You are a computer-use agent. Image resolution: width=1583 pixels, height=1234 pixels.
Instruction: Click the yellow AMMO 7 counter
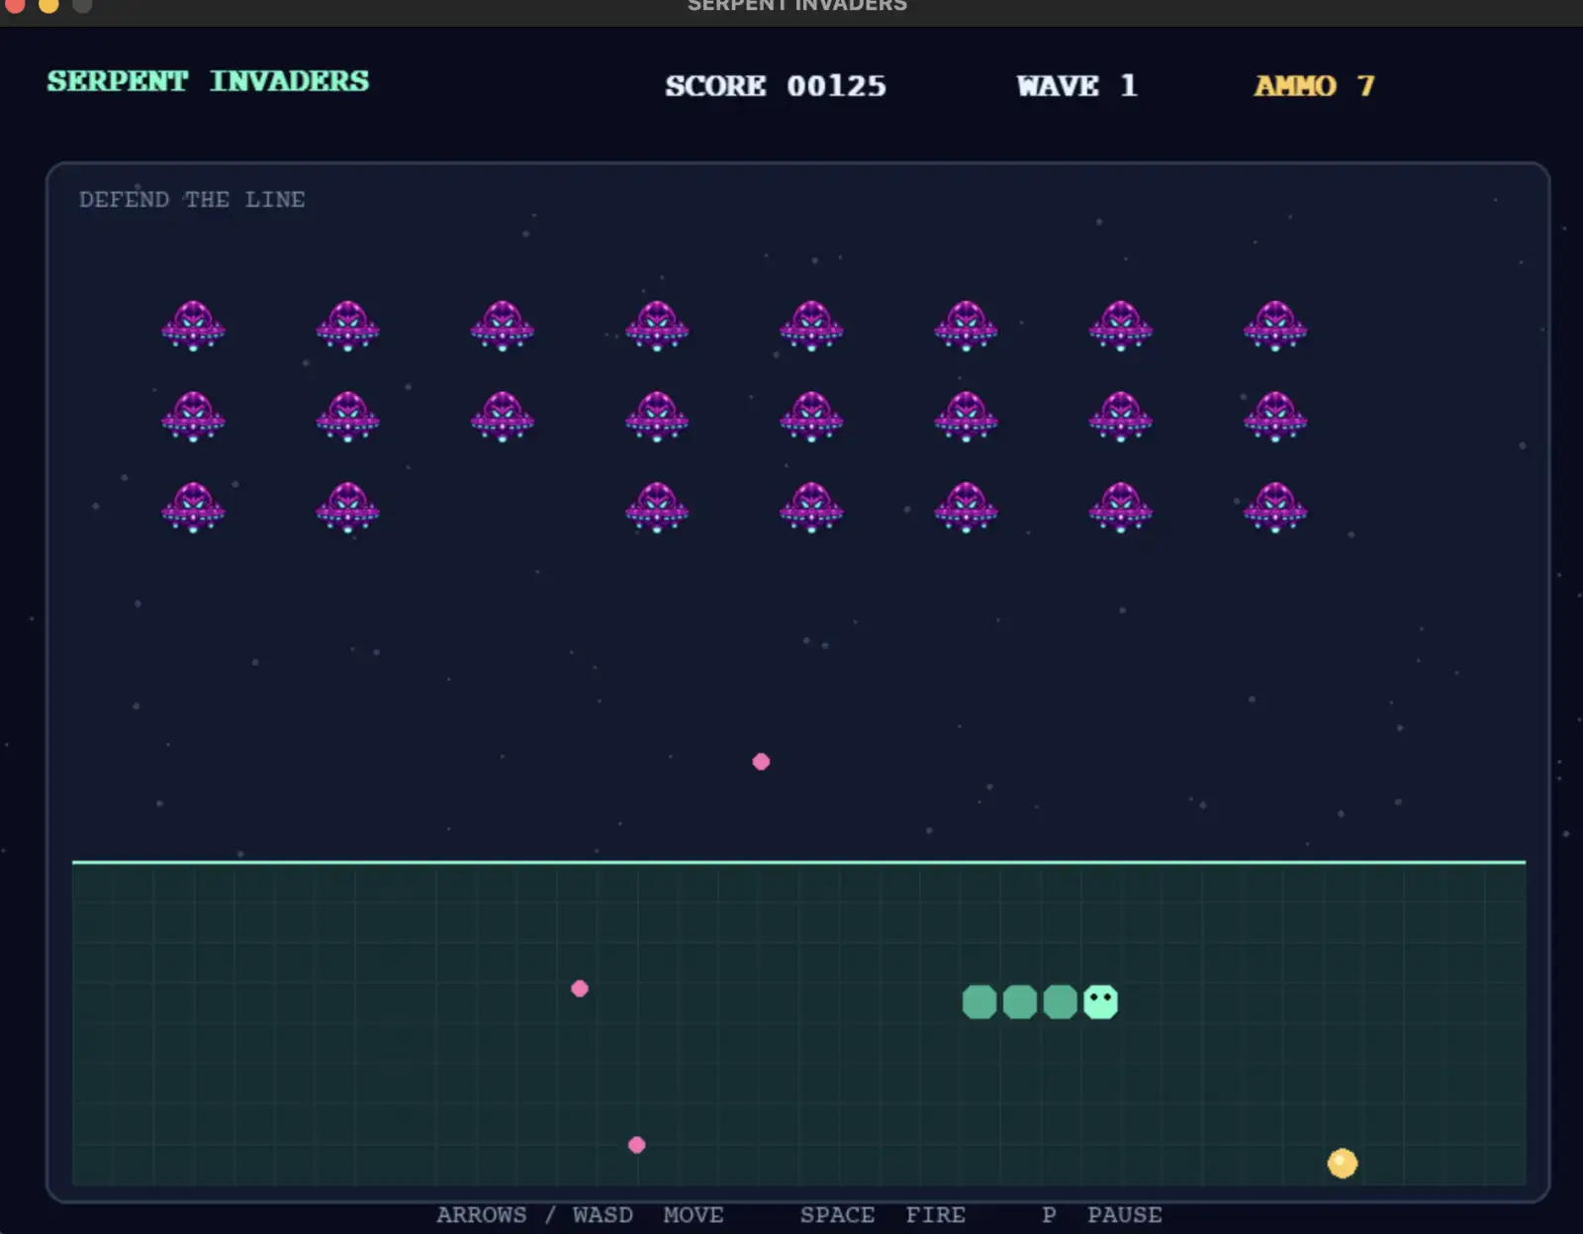(1315, 86)
